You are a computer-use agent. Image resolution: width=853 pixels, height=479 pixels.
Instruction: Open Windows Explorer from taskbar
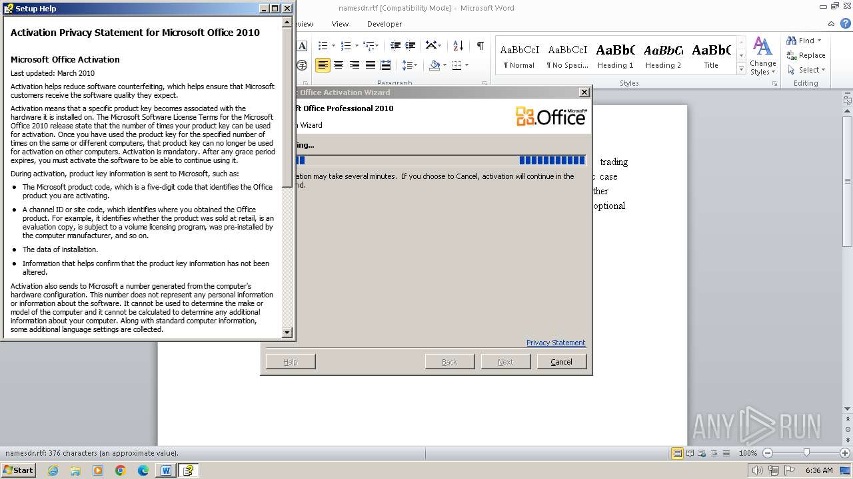pos(75,470)
